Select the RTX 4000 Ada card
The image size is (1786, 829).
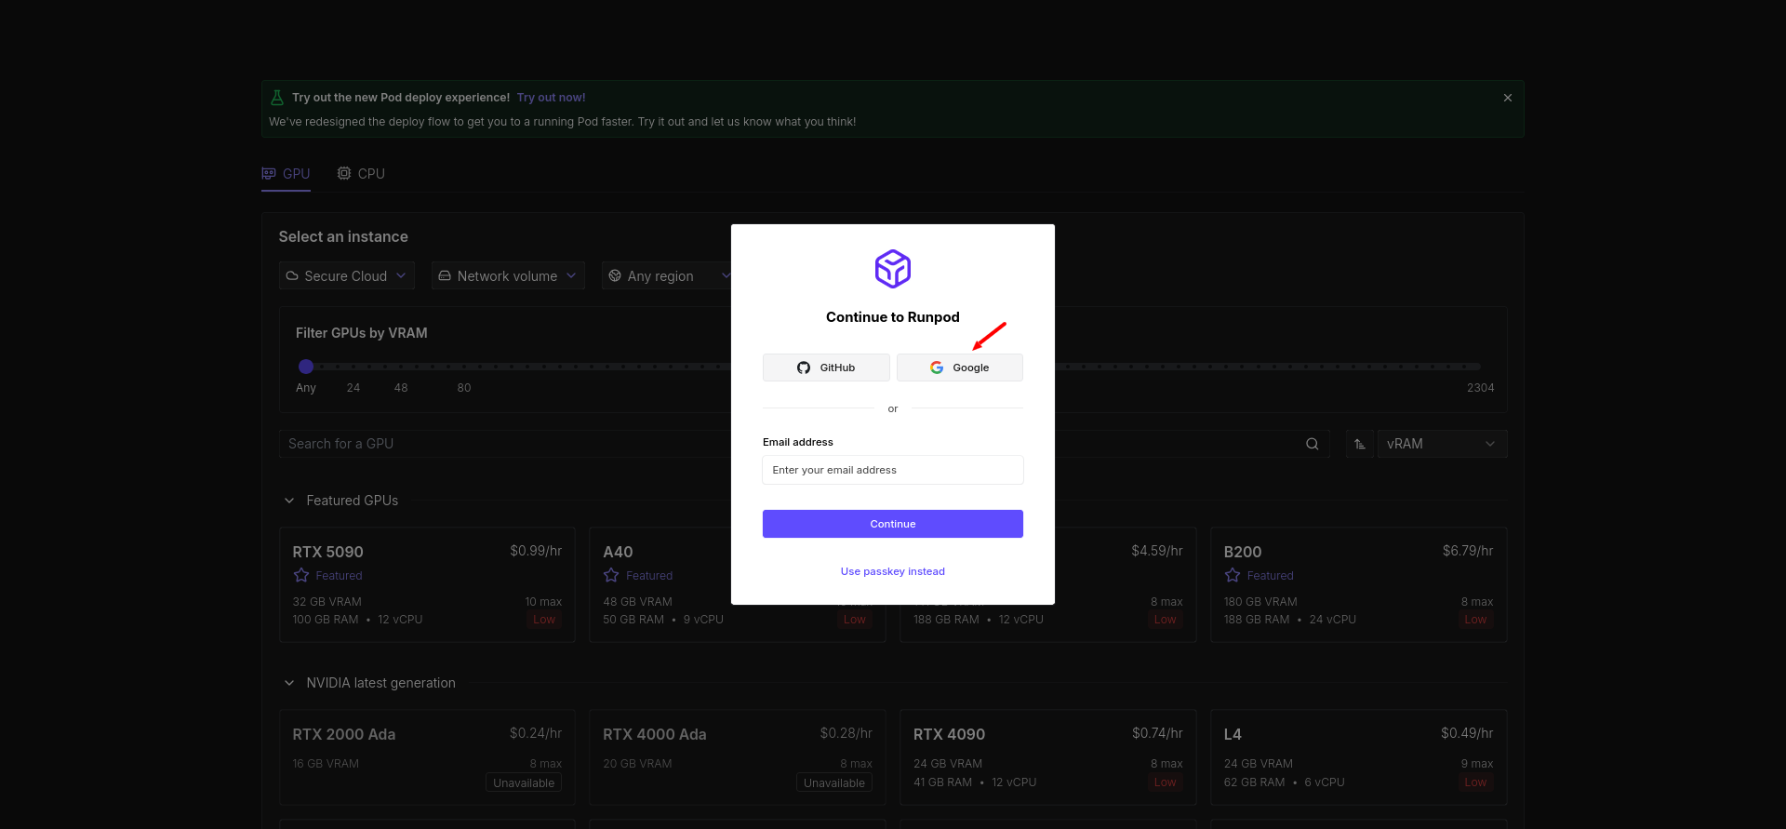tap(738, 757)
